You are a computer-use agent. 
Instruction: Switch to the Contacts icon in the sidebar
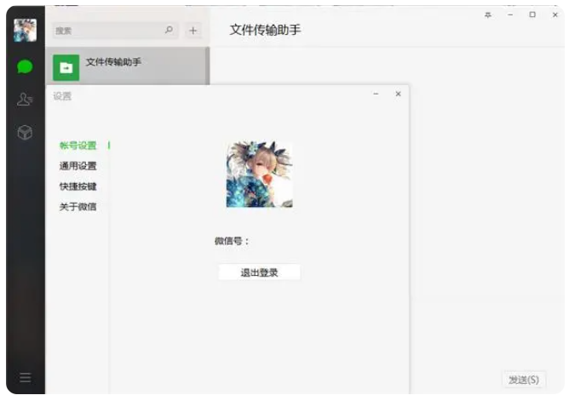[26, 100]
